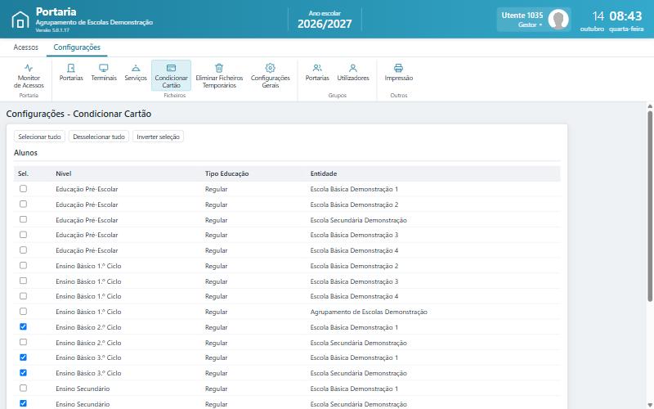
Task: Click the Nível column header
Action: coord(64,173)
